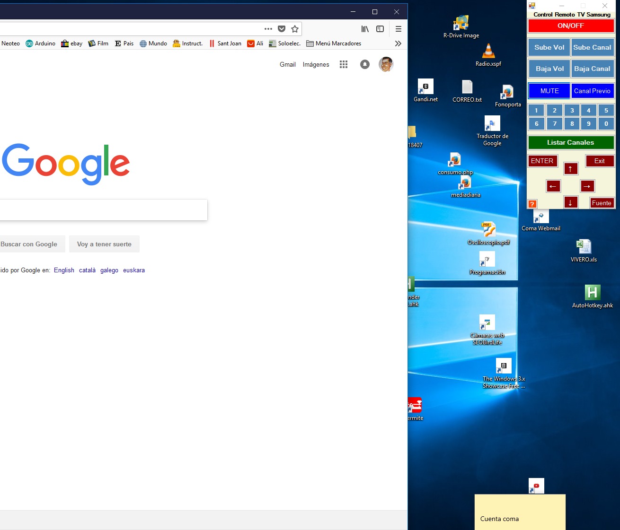This screenshot has height=530, width=620.
Task: Open the Firefox hamburger menu
Action: tap(399, 29)
